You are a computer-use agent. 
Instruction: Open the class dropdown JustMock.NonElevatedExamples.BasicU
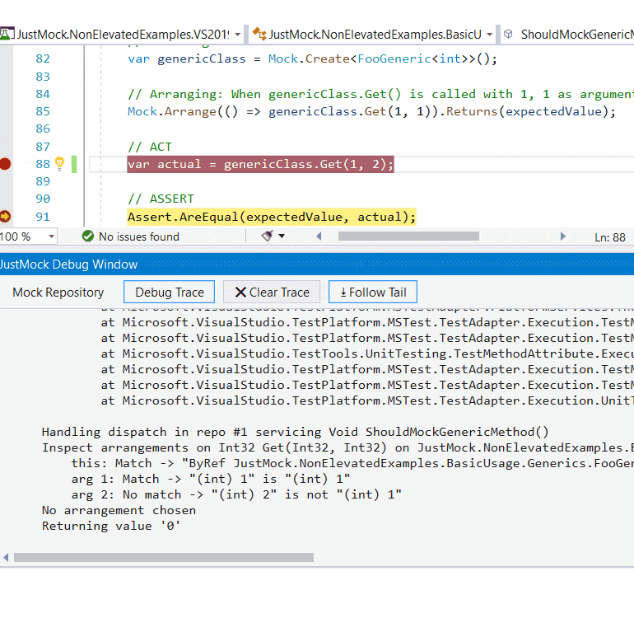tap(489, 35)
